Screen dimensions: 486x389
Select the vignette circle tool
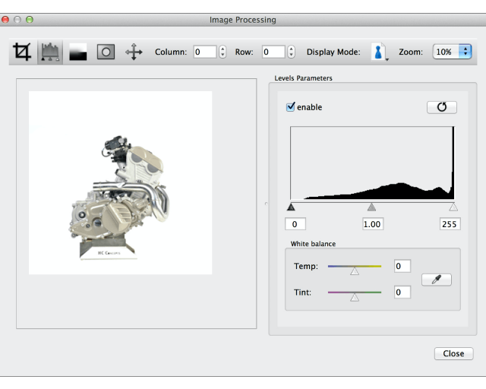pyautogui.click(x=106, y=52)
